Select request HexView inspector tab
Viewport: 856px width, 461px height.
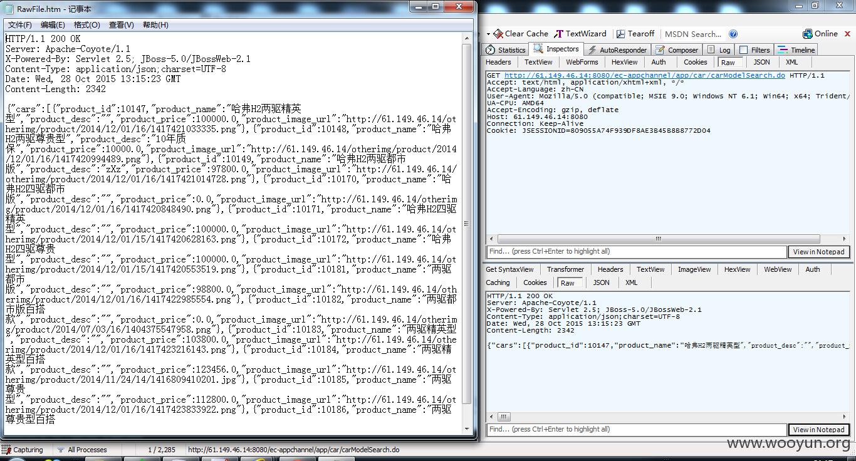(x=624, y=62)
